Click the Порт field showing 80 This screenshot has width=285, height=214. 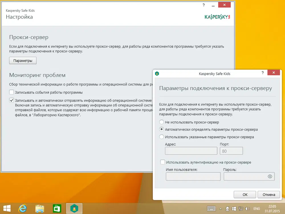[231, 151]
